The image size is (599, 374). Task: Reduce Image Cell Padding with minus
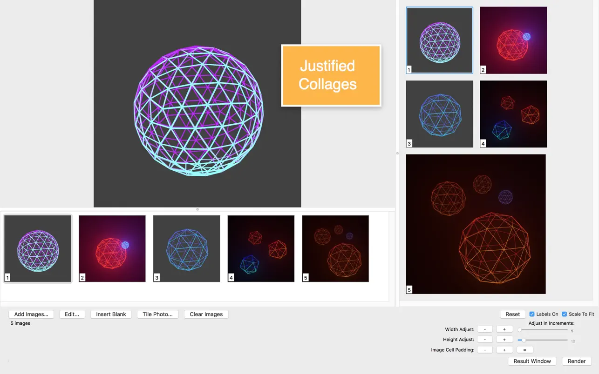point(485,350)
